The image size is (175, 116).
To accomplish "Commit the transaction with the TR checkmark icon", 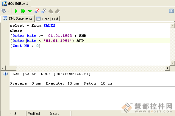I will [x=37, y=11].
